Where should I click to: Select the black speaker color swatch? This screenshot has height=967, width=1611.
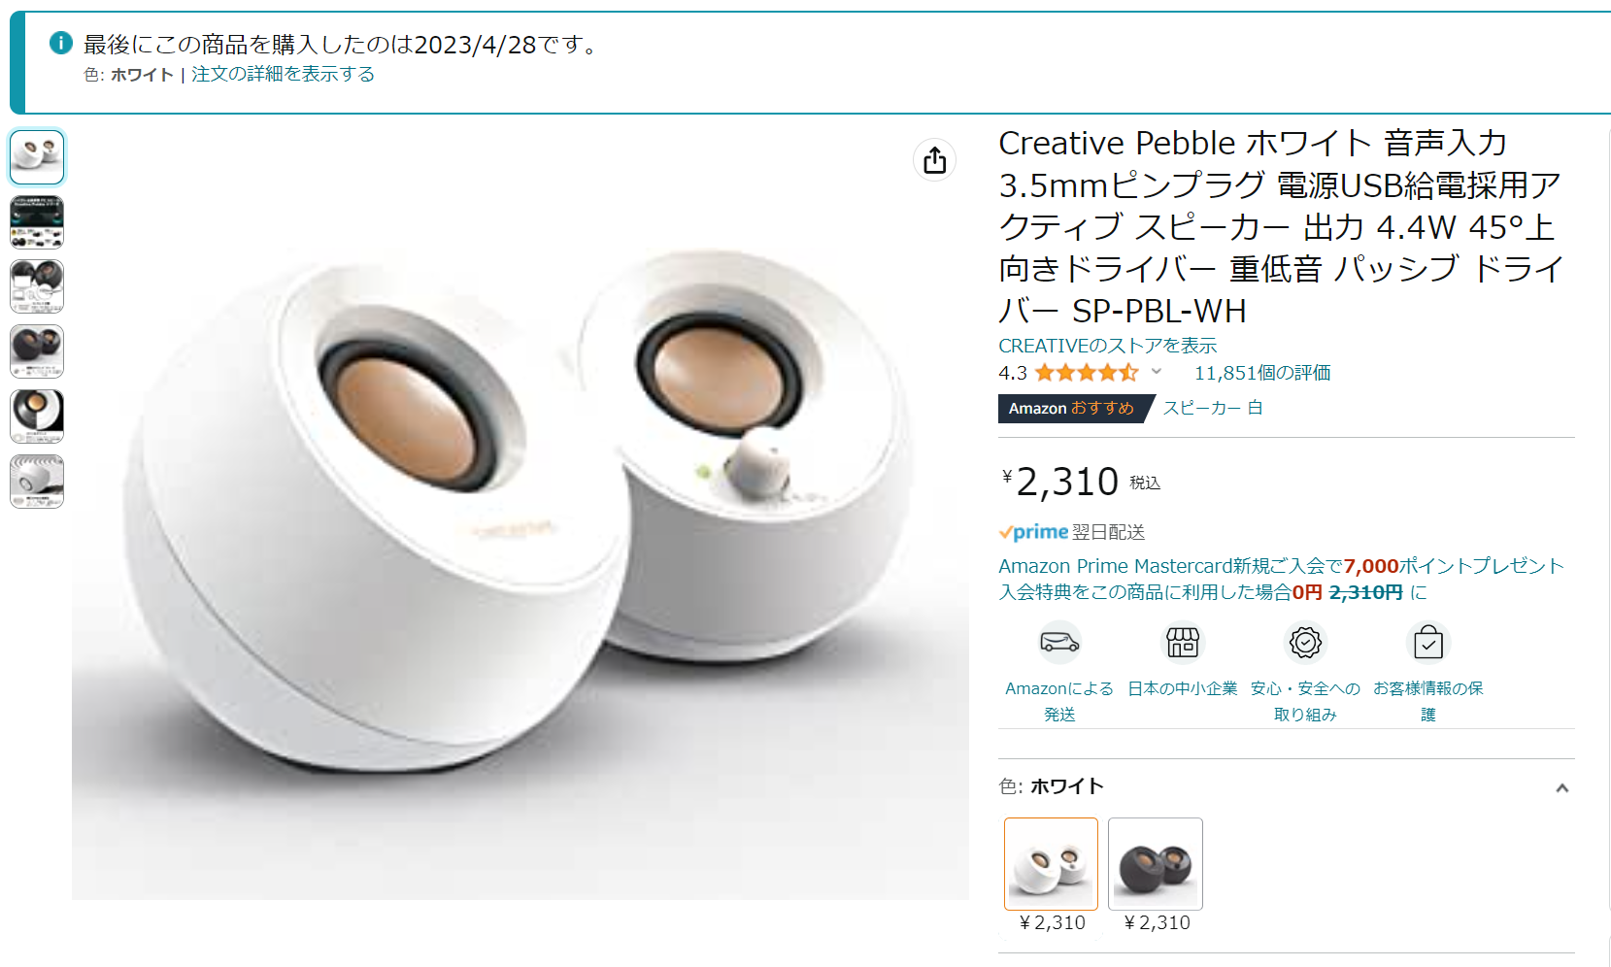pyautogui.click(x=1156, y=864)
